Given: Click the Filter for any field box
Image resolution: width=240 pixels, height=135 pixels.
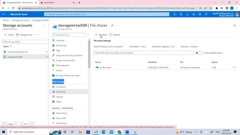Looking at the screenshot, I should click(x=25, y=42).
